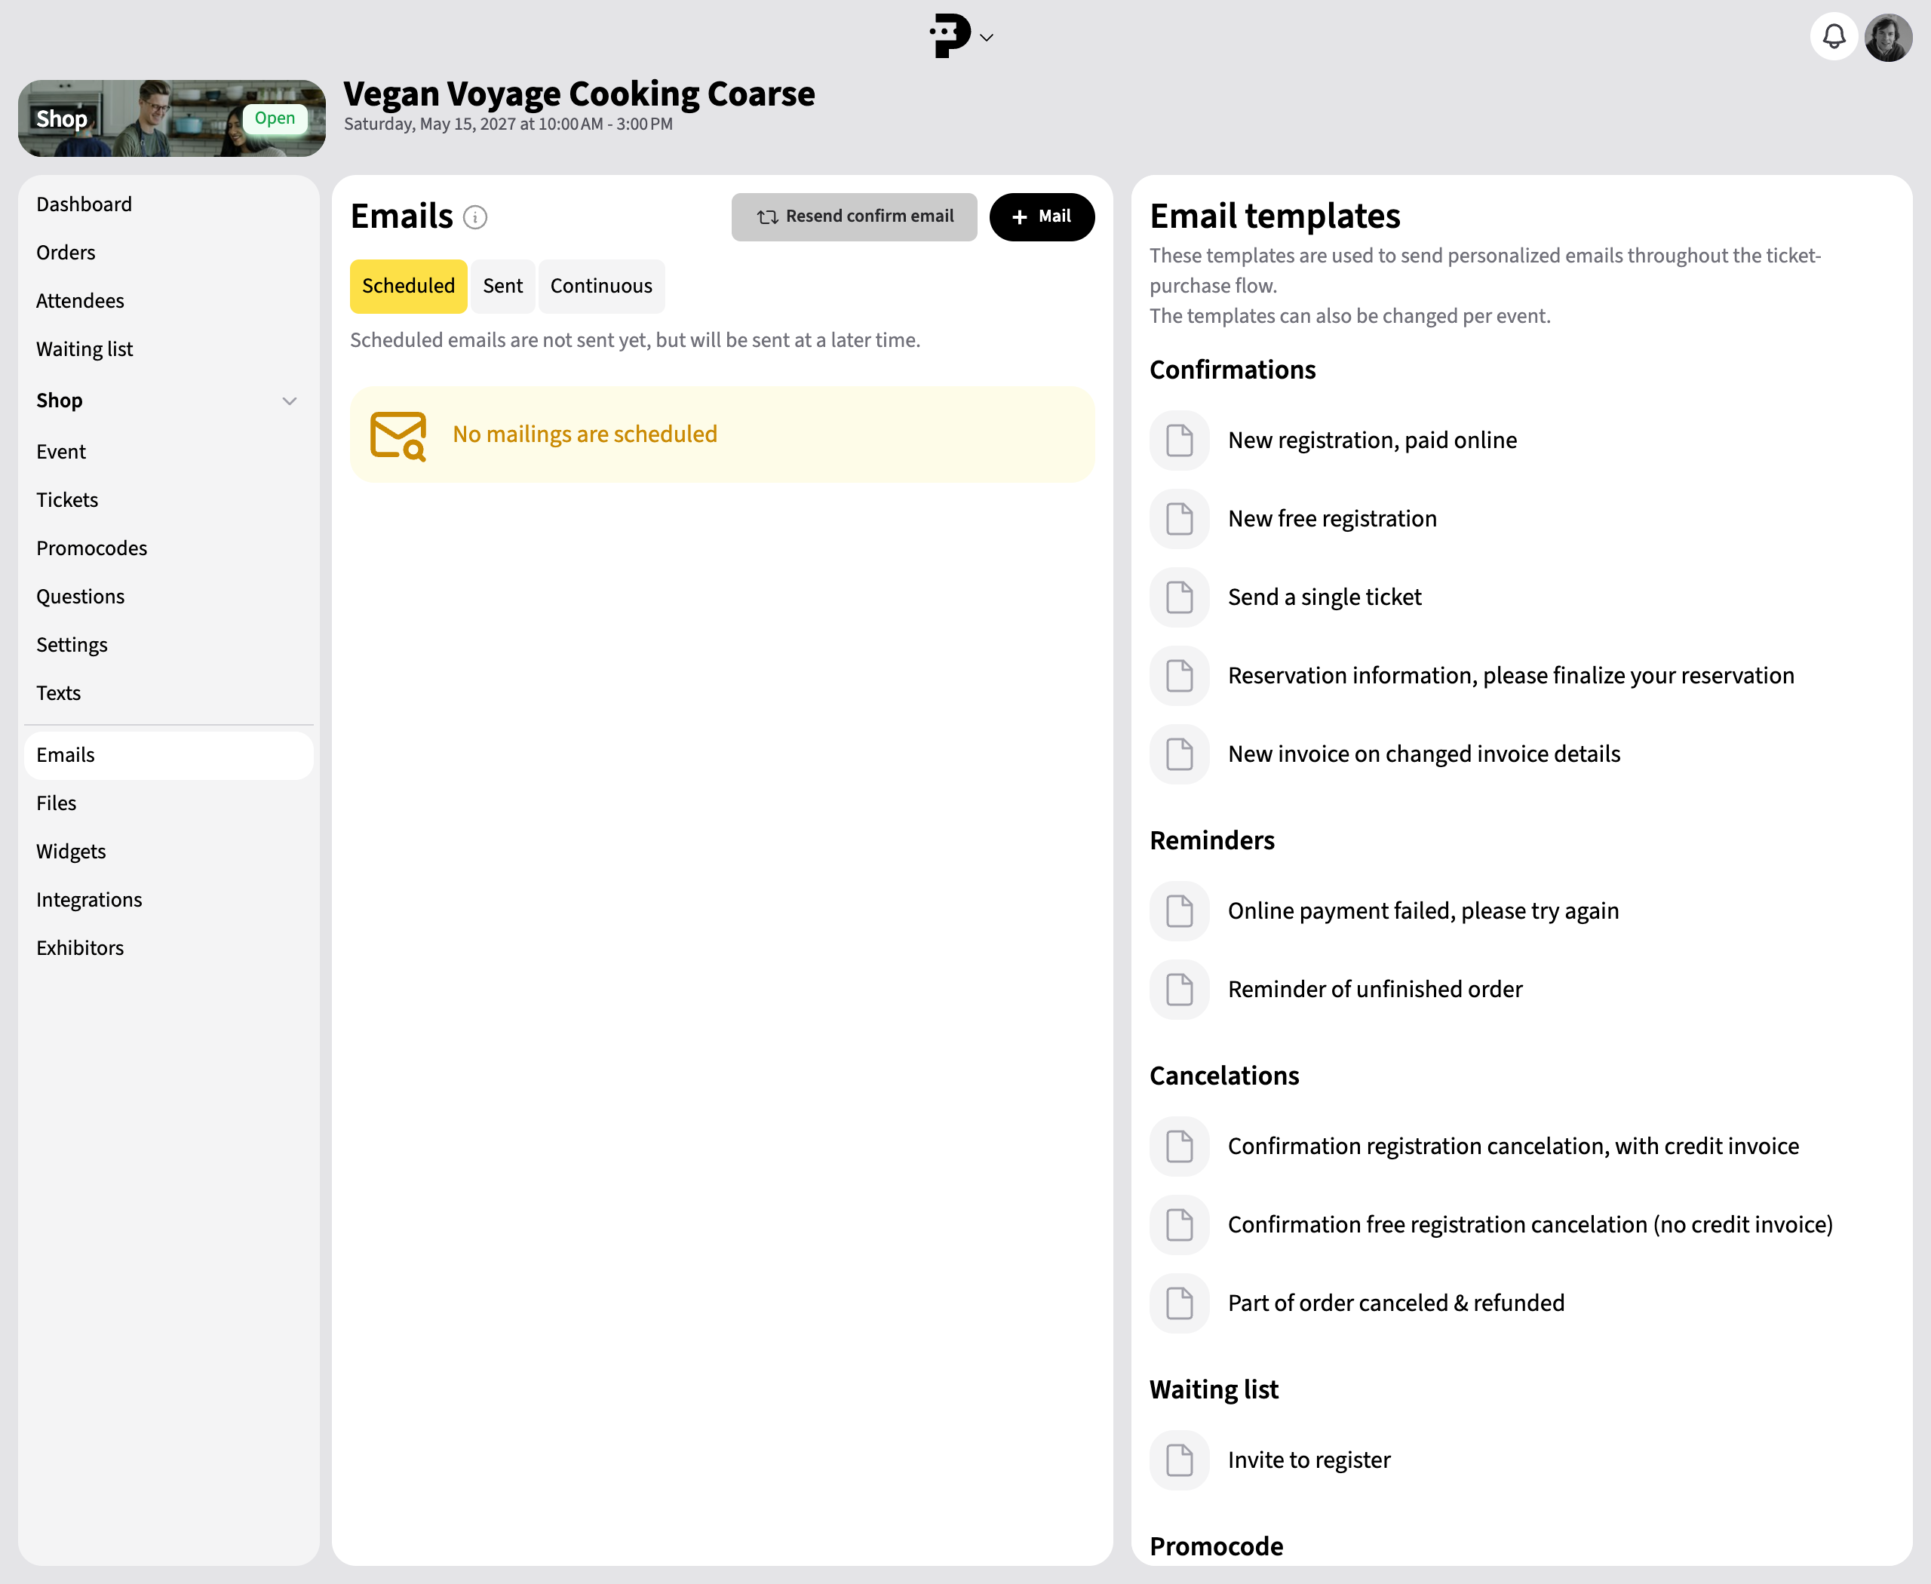Image resolution: width=1931 pixels, height=1584 pixels.
Task: Click the envelope search icon in No mailings notice
Action: pyautogui.click(x=399, y=435)
